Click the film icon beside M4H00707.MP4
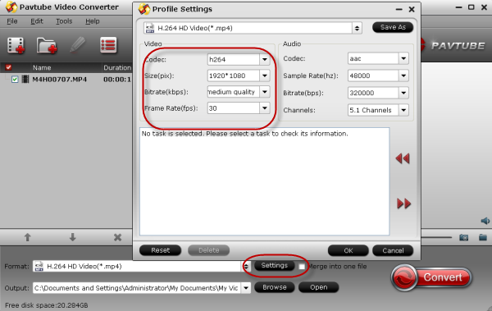 [25, 79]
